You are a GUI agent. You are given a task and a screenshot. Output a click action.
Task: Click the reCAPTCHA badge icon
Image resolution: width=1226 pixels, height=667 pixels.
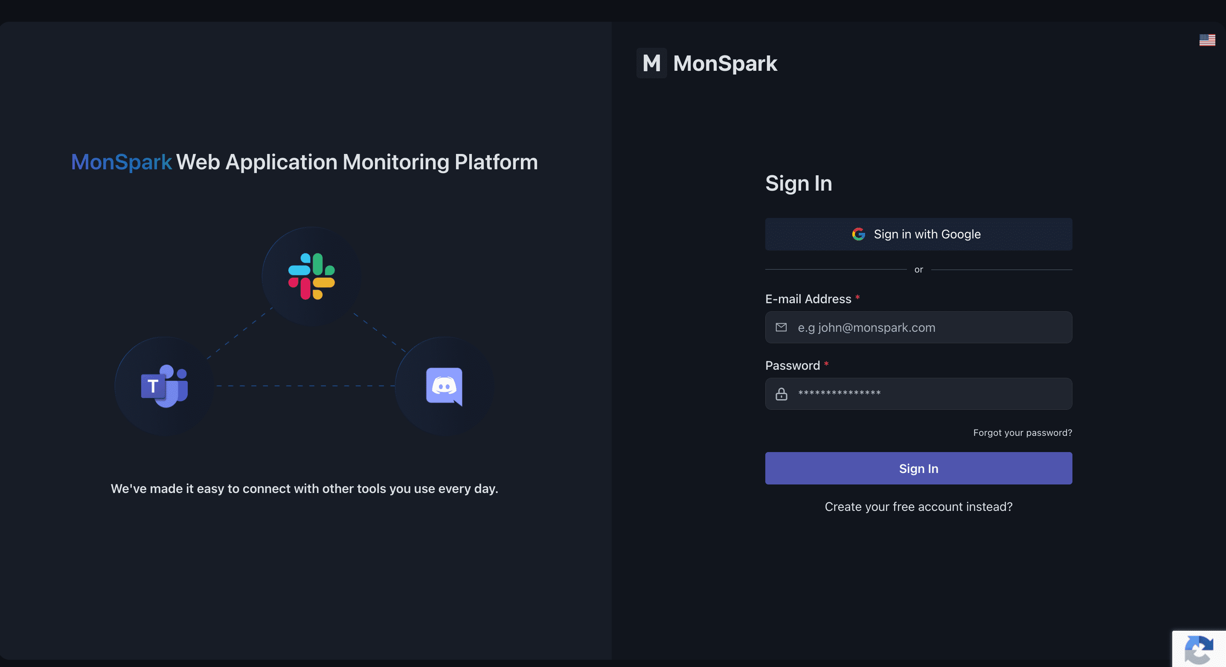pos(1198,650)
